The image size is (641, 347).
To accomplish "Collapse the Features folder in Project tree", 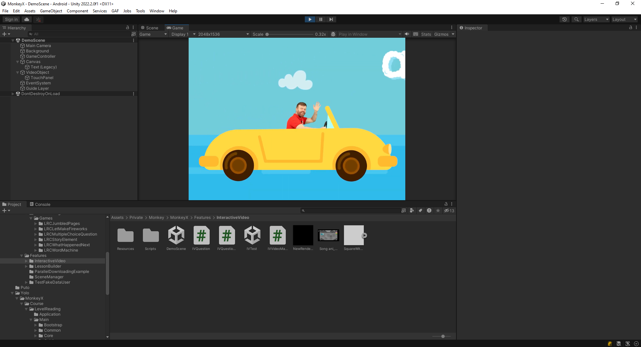I will coord(22,256).
